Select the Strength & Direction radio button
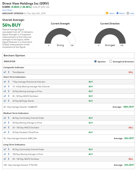 pyautogui.click(x=111, y=62)
